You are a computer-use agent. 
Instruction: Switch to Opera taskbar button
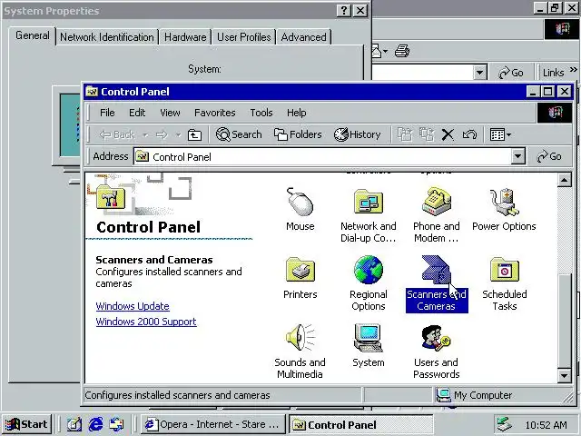click(213, 424)
